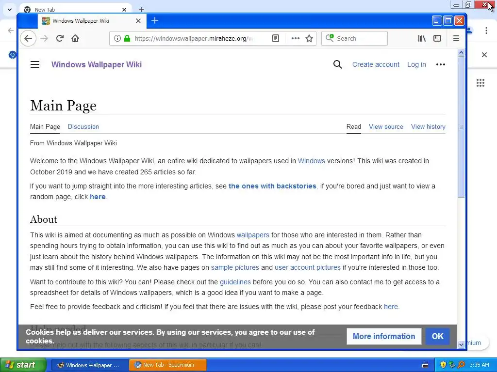Close New Tab in Supermium window

(124, 10)
